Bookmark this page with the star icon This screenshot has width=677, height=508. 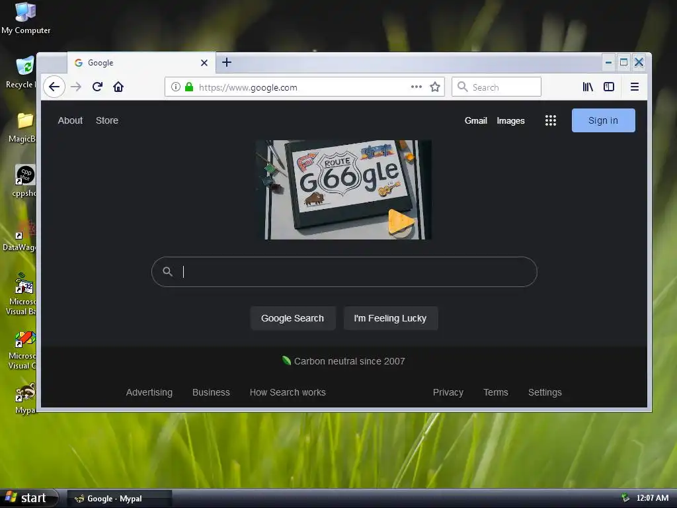pyautogui.click(x=435, y=87)
